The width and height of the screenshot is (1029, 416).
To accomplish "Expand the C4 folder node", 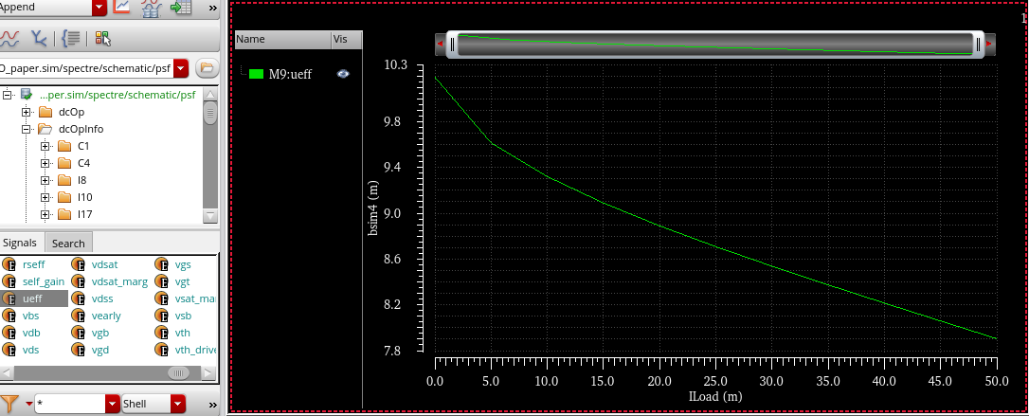I will pyautogui.click(x=45, y=163).
